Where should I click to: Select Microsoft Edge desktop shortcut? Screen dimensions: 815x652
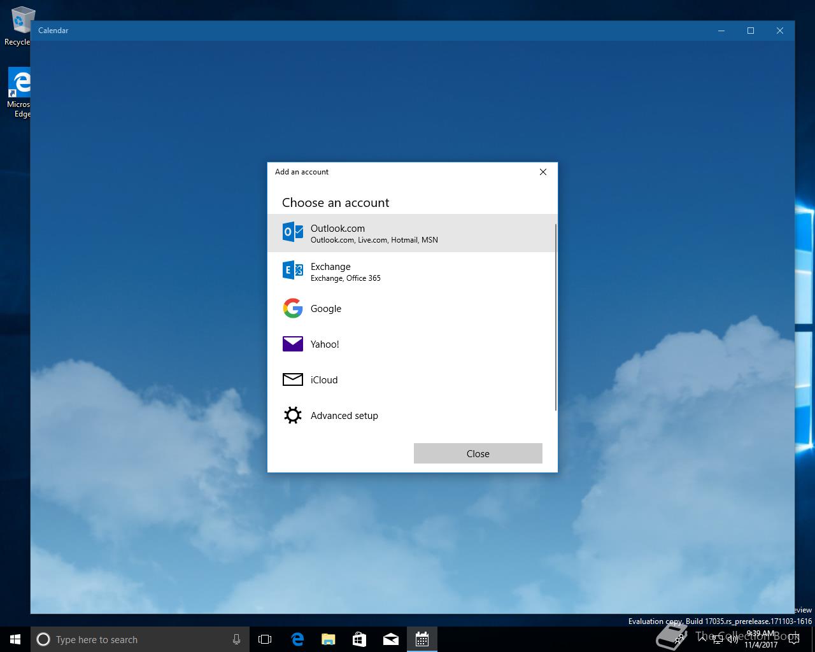click(18, 93)
